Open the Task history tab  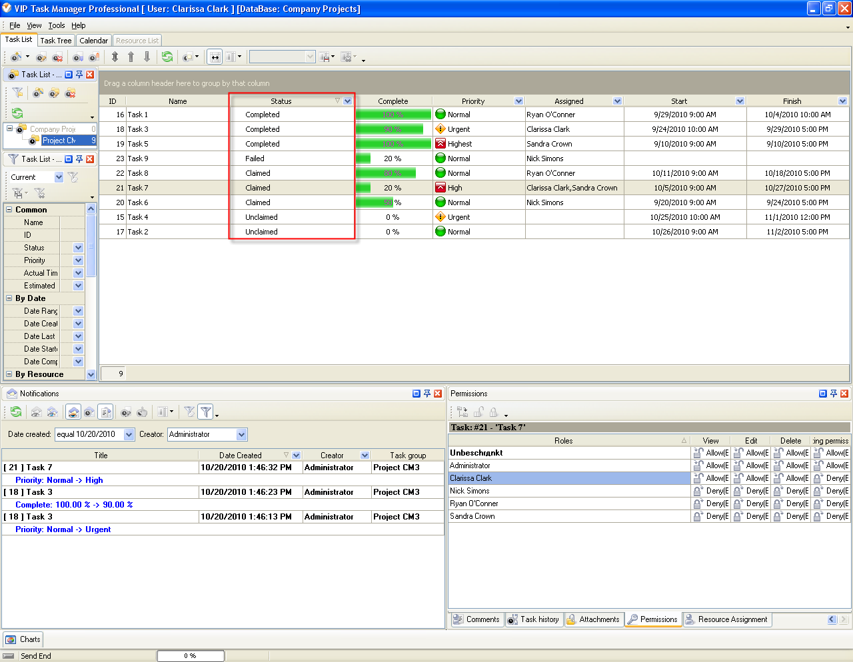533,619
